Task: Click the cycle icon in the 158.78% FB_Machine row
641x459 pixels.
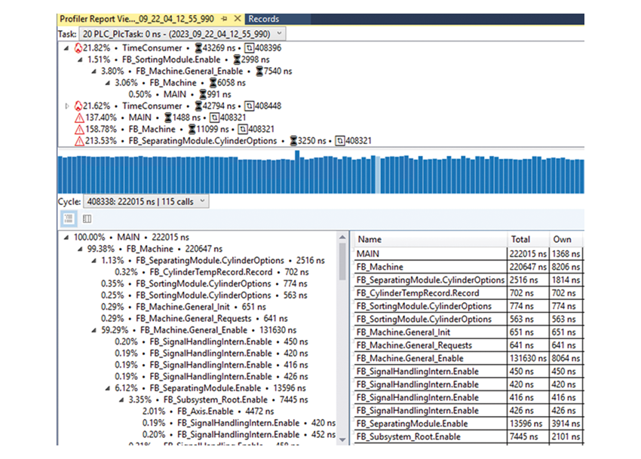Action: click(243, 130)
